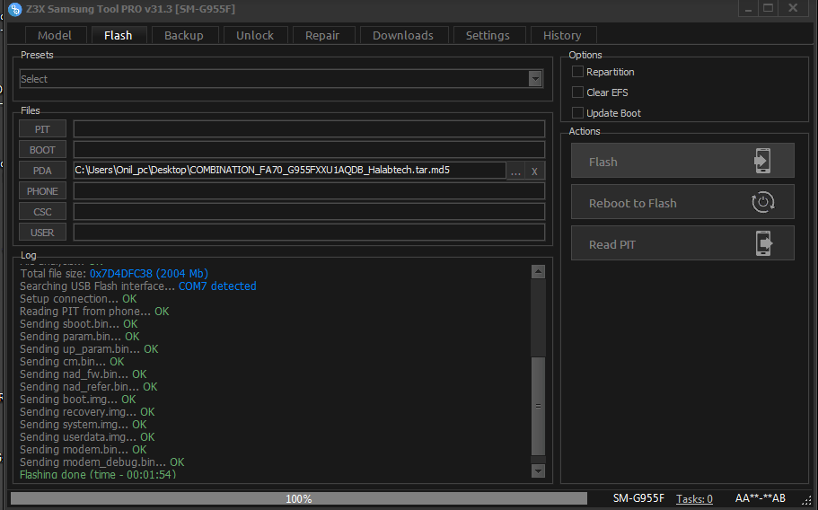Click the 'Sending modem_debug.bin... OK' log line
Image resolution: width=818 pixels, height=510 pixels.
102,462
